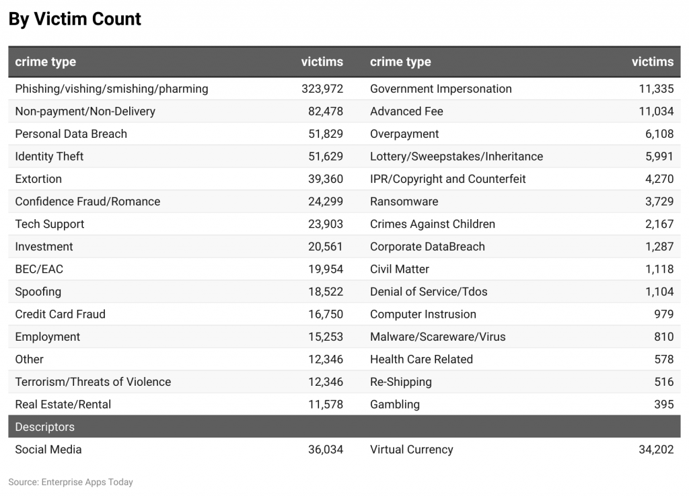The image size is (689, 496).
Task: Click the Descriptors section header
Action: pos(45,427)
